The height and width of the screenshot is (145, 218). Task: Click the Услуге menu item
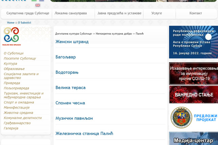156,13
